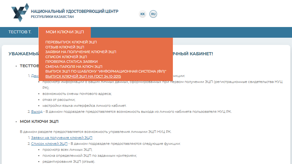Click ВЫПУСК КЛЮЧЕЙ ЭЦП НА ГОСТ 34.10-2015
The width and height of the screenshot is (292, 164).
[83, 76]
